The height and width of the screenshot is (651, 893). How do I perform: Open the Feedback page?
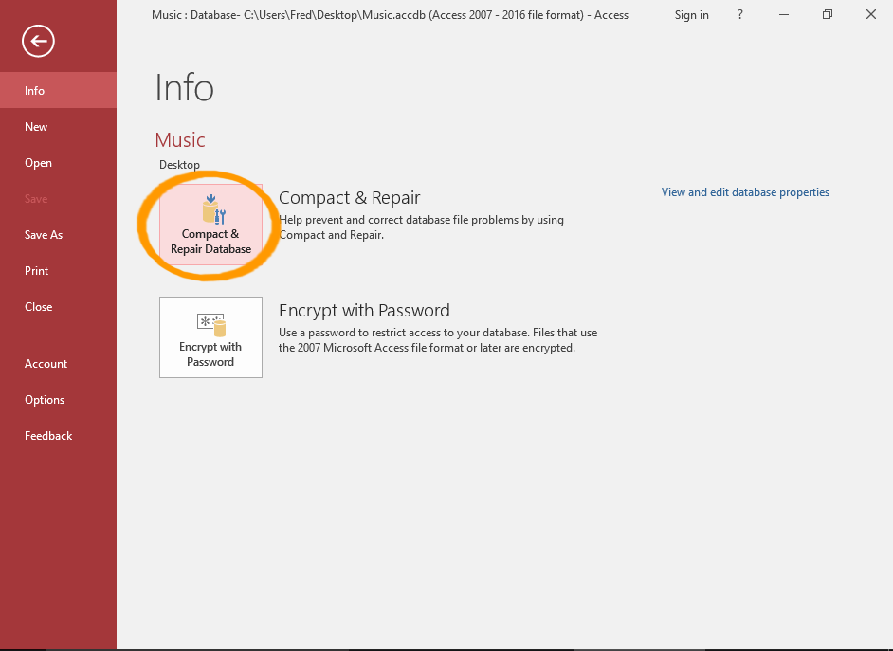coord(48,436)
